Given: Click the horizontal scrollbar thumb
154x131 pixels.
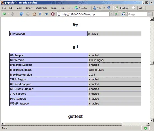Looking at the screenshot, I should pos(63,124).
